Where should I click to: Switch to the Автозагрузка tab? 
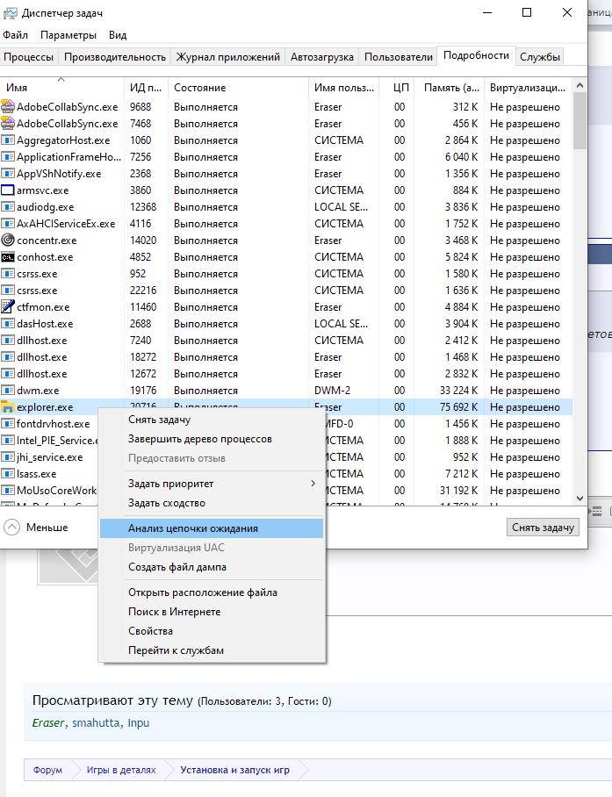click(321, 57)
